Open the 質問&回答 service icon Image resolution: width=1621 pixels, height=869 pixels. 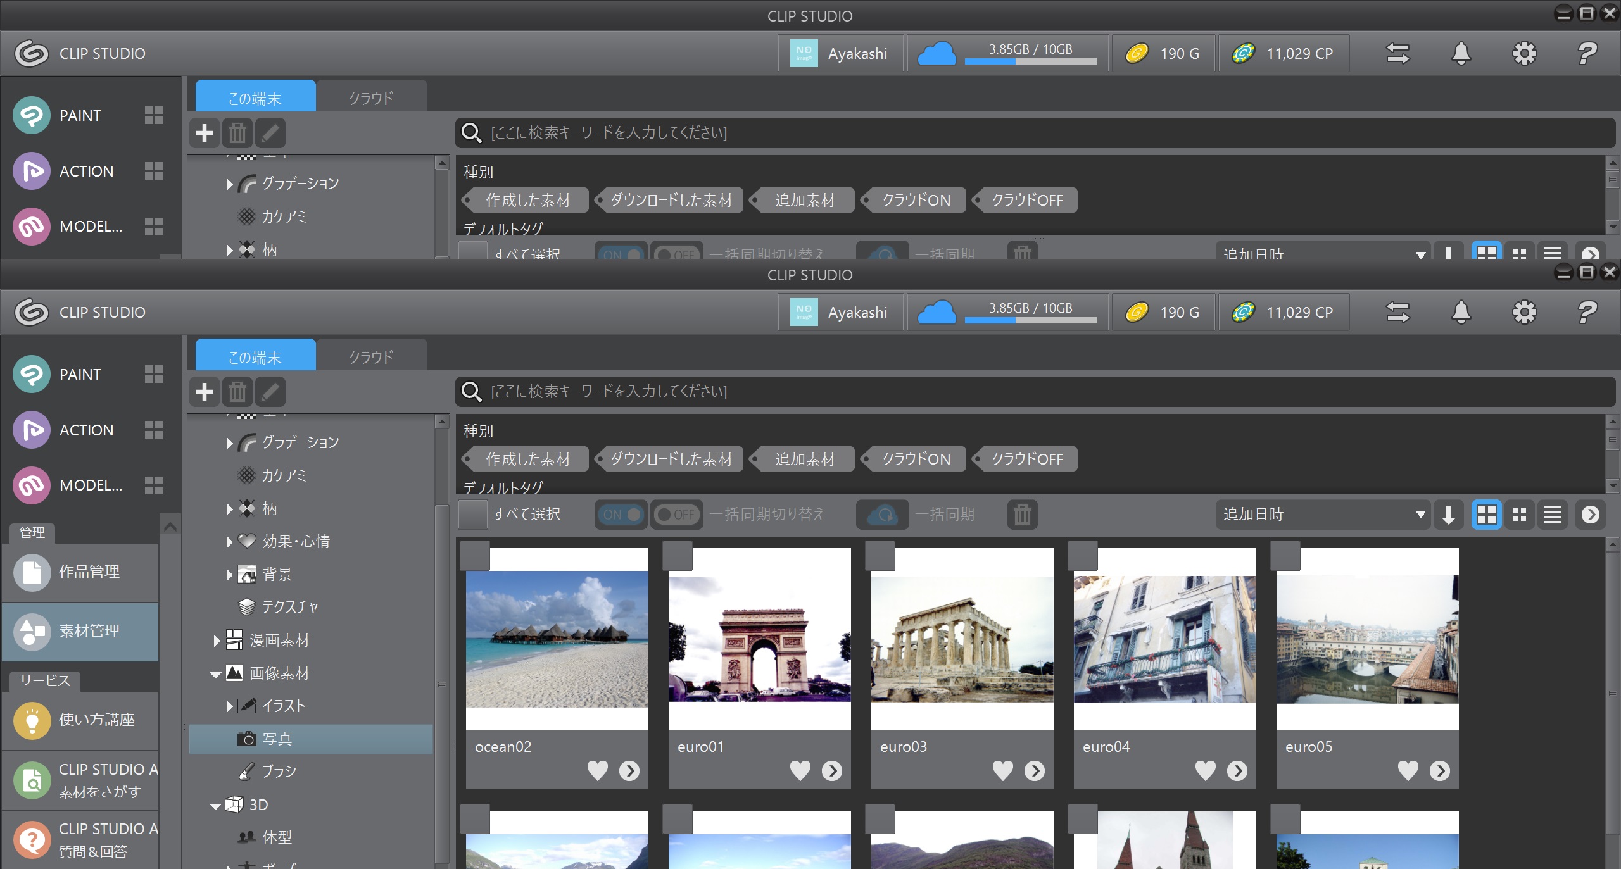tap(33, 839)
